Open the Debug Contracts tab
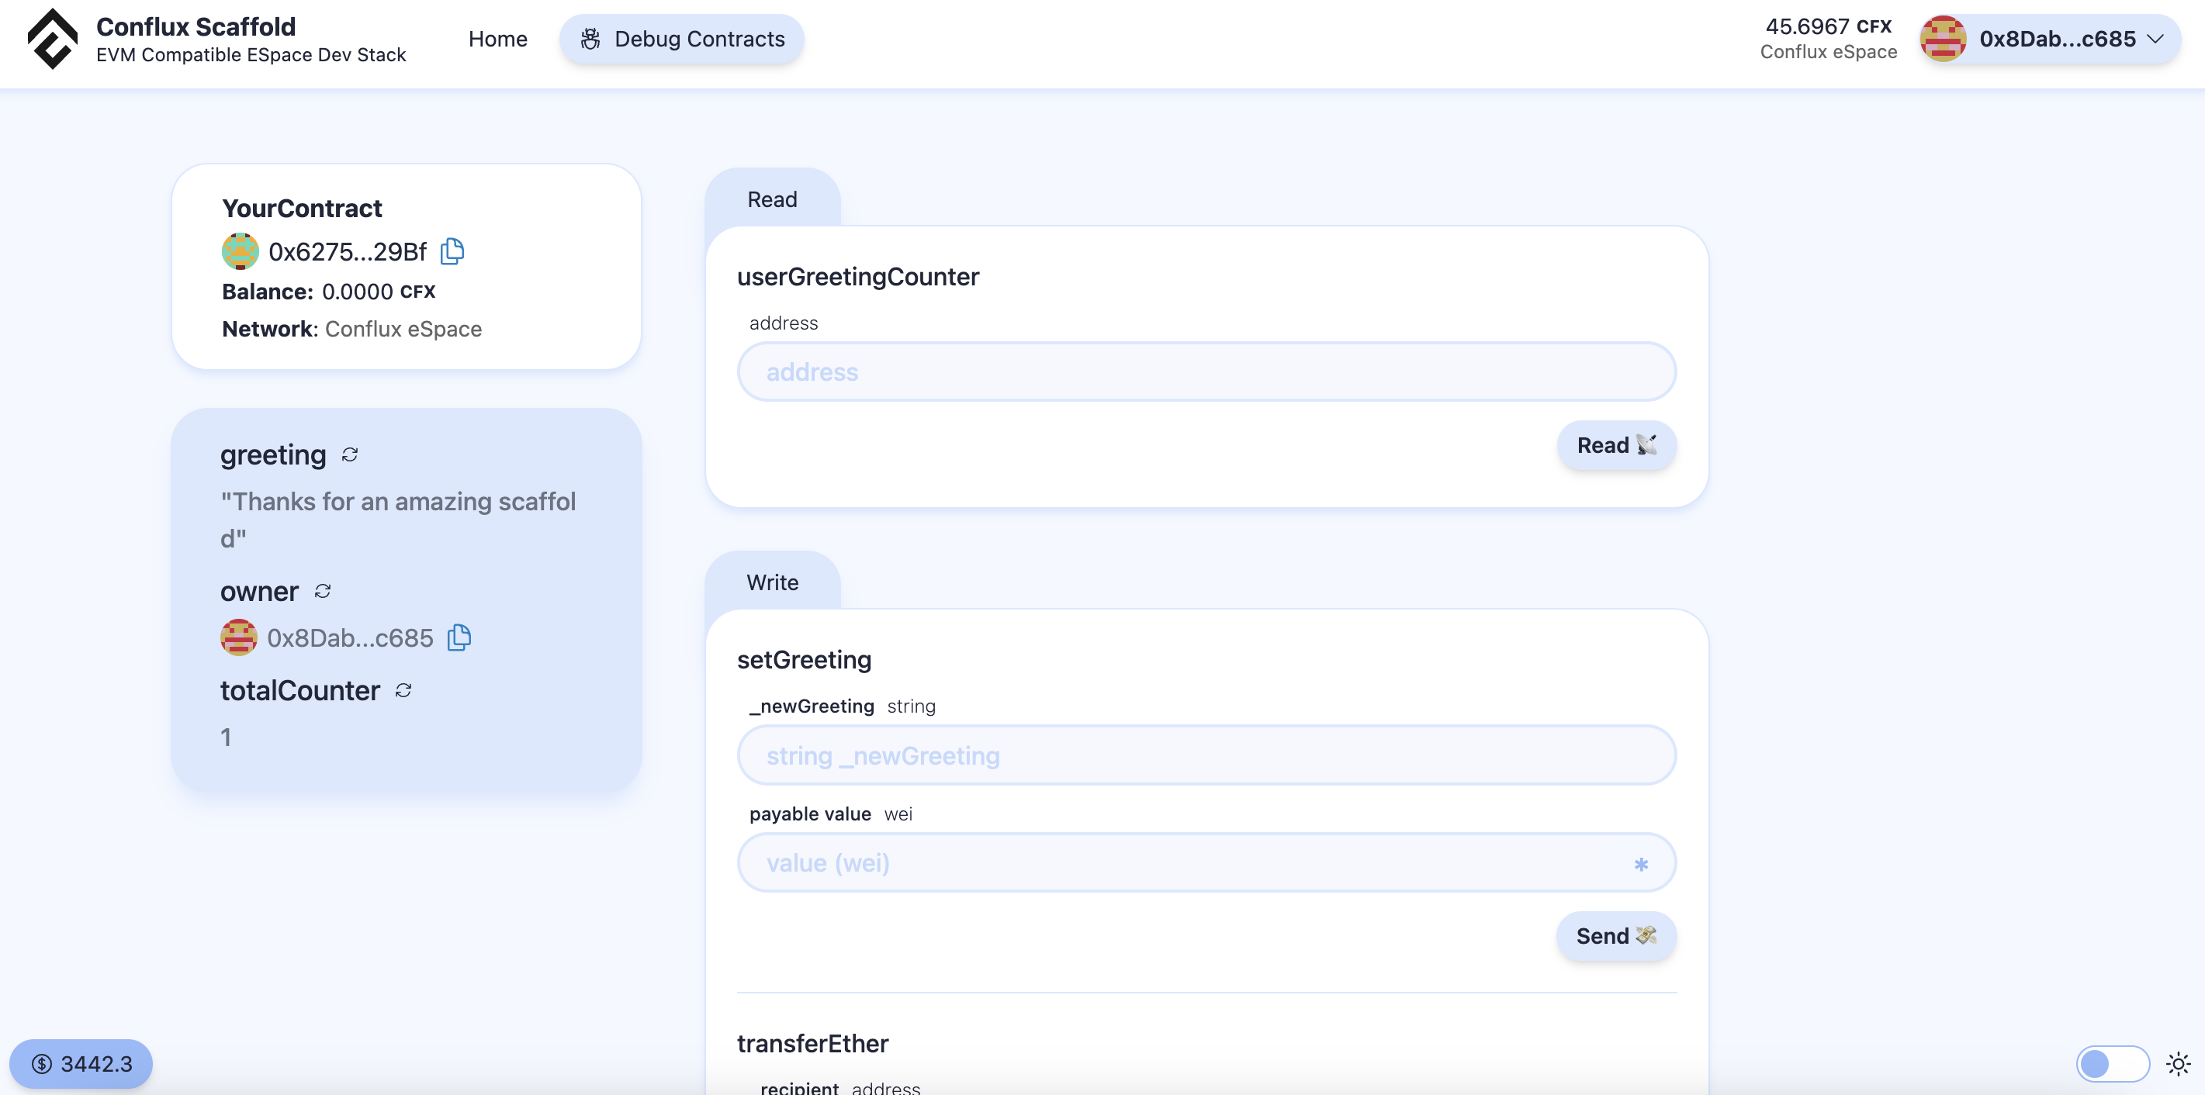 (681, 39)
